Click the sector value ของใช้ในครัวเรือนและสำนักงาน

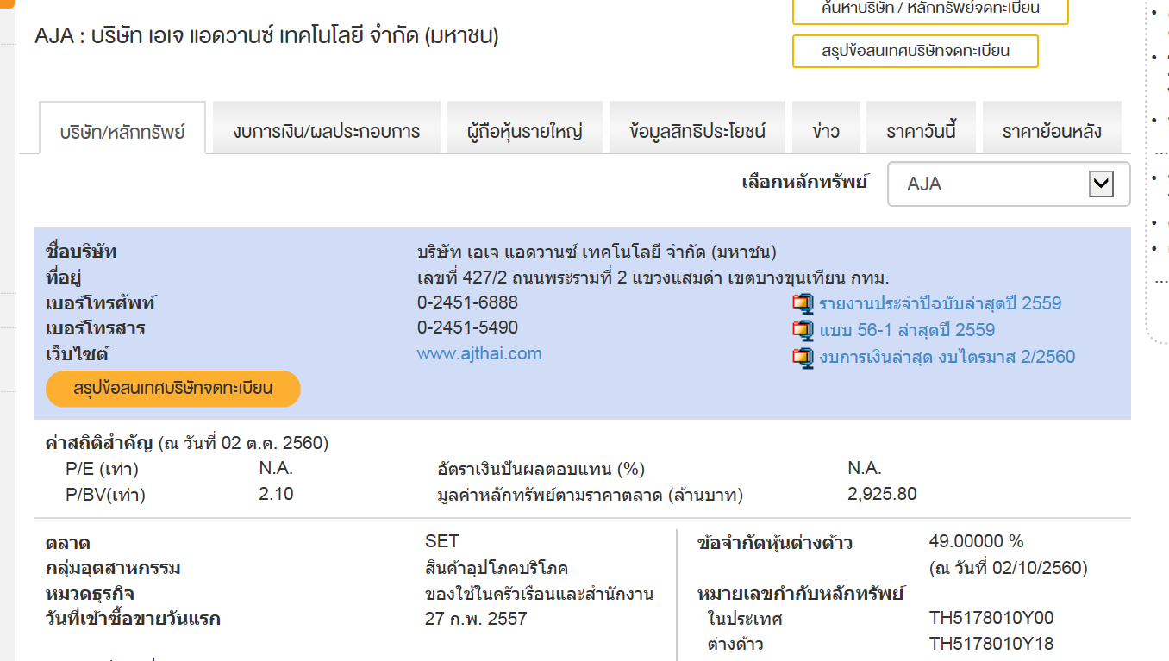tap(540, 594)
